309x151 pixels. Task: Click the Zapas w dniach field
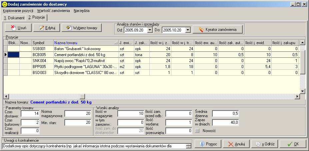pyautogui.click(x=225, y=123)
